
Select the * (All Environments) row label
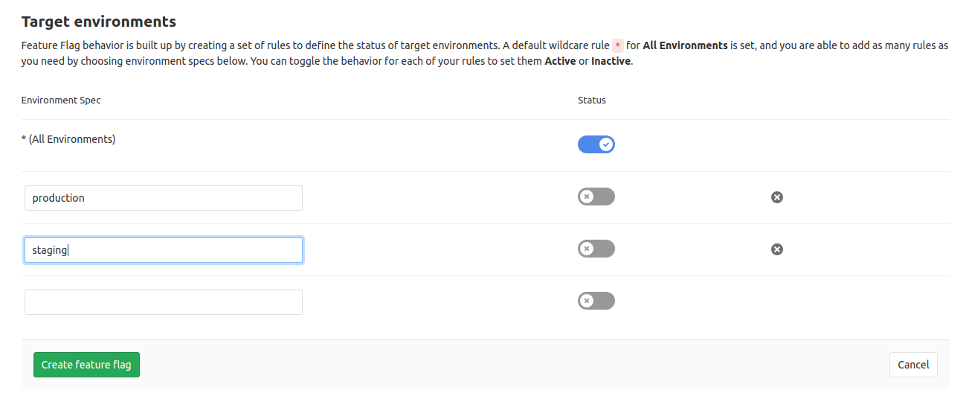point(68,139)
